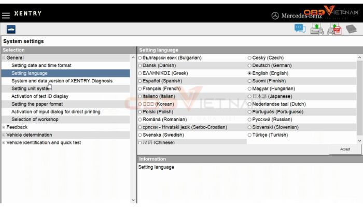Select Dansk (Danish) language option
363x207 pixels.
click(x=140, y=66)
